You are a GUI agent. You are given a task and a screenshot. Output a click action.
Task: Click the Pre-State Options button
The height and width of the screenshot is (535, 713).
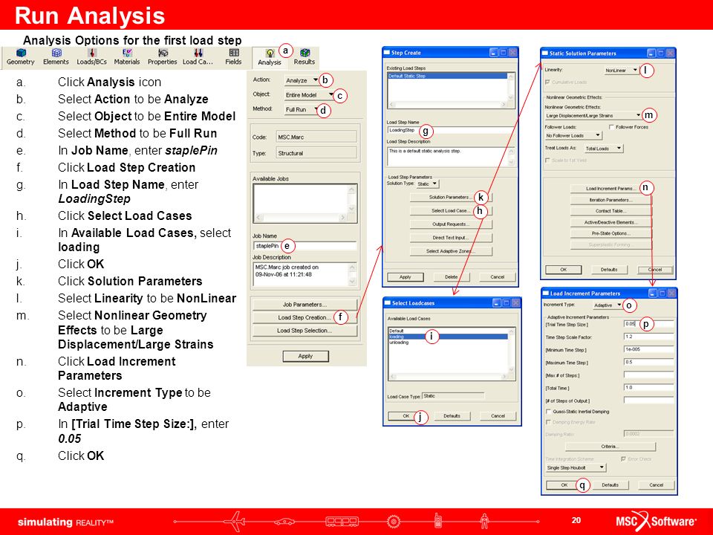click(x=611, y=233)
